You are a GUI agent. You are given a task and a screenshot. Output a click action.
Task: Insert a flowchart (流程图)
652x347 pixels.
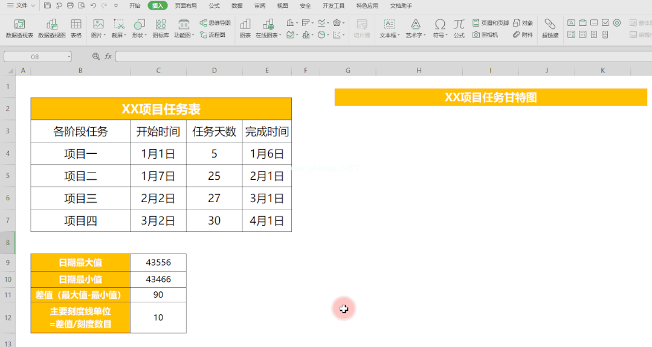click(213, 35)
